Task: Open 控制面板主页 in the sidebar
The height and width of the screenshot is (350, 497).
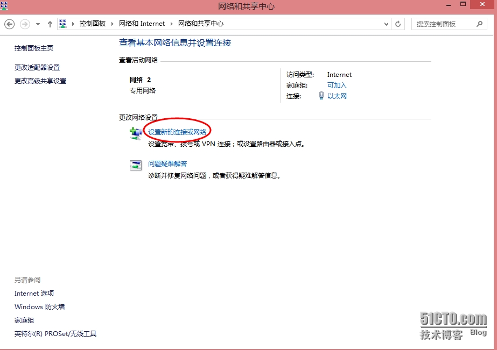Action: [34, 48]
